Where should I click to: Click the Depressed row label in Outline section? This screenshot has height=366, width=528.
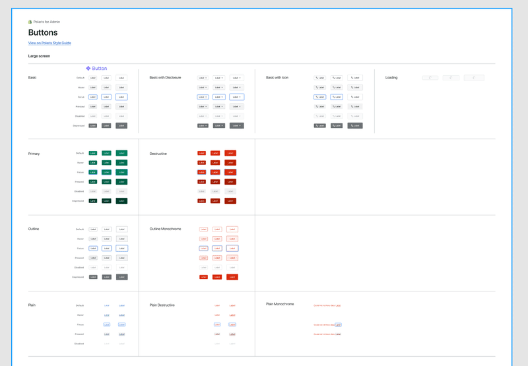click(x=78, y=277)
